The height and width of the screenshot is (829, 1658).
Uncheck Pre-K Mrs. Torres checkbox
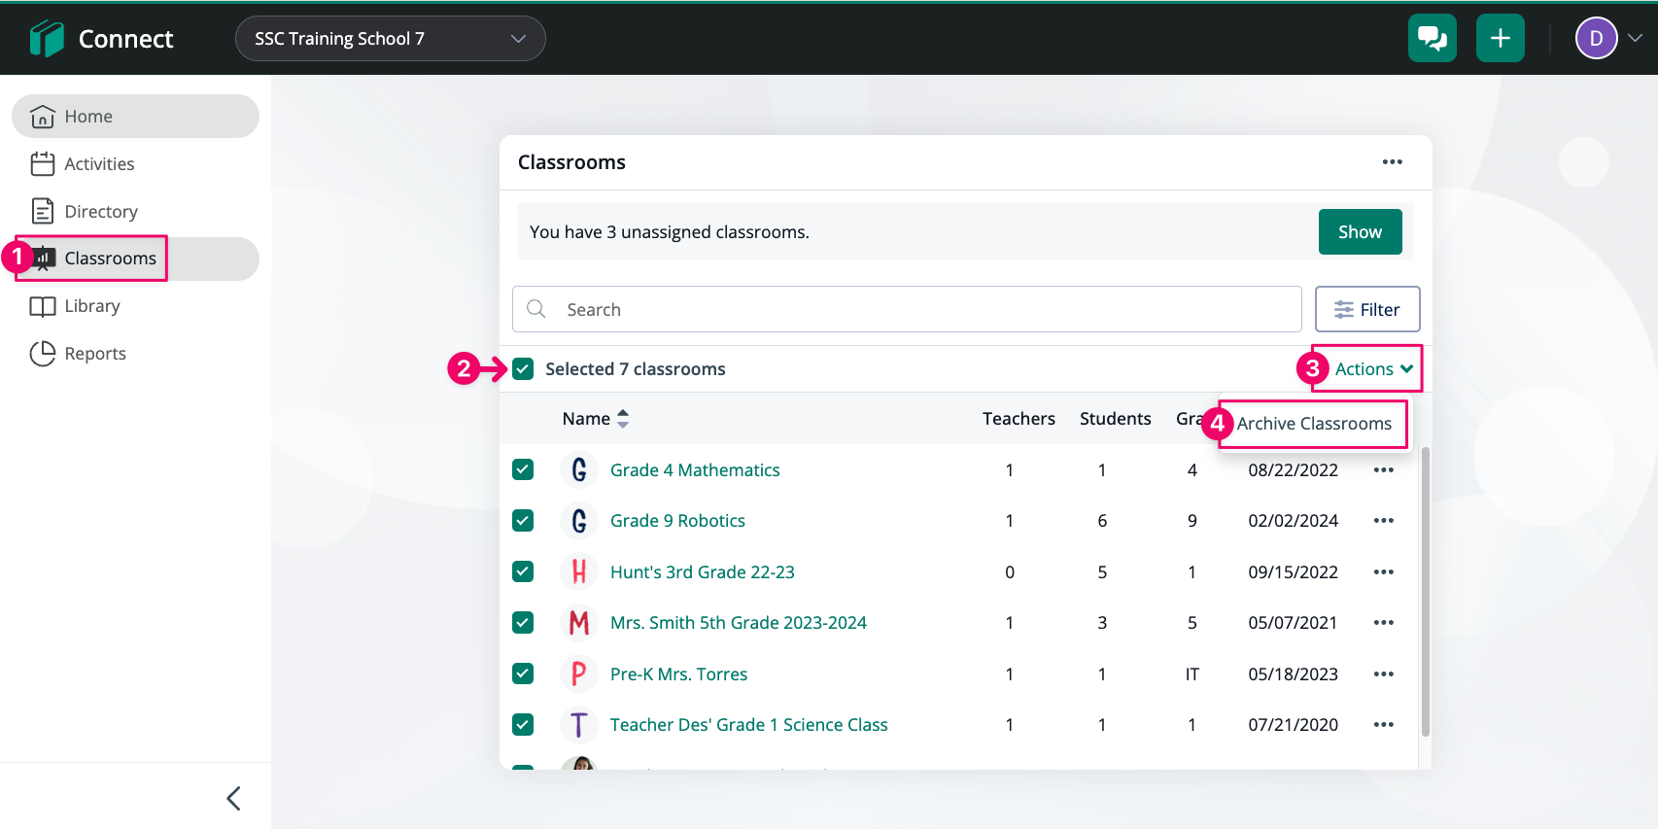point(523,674)
